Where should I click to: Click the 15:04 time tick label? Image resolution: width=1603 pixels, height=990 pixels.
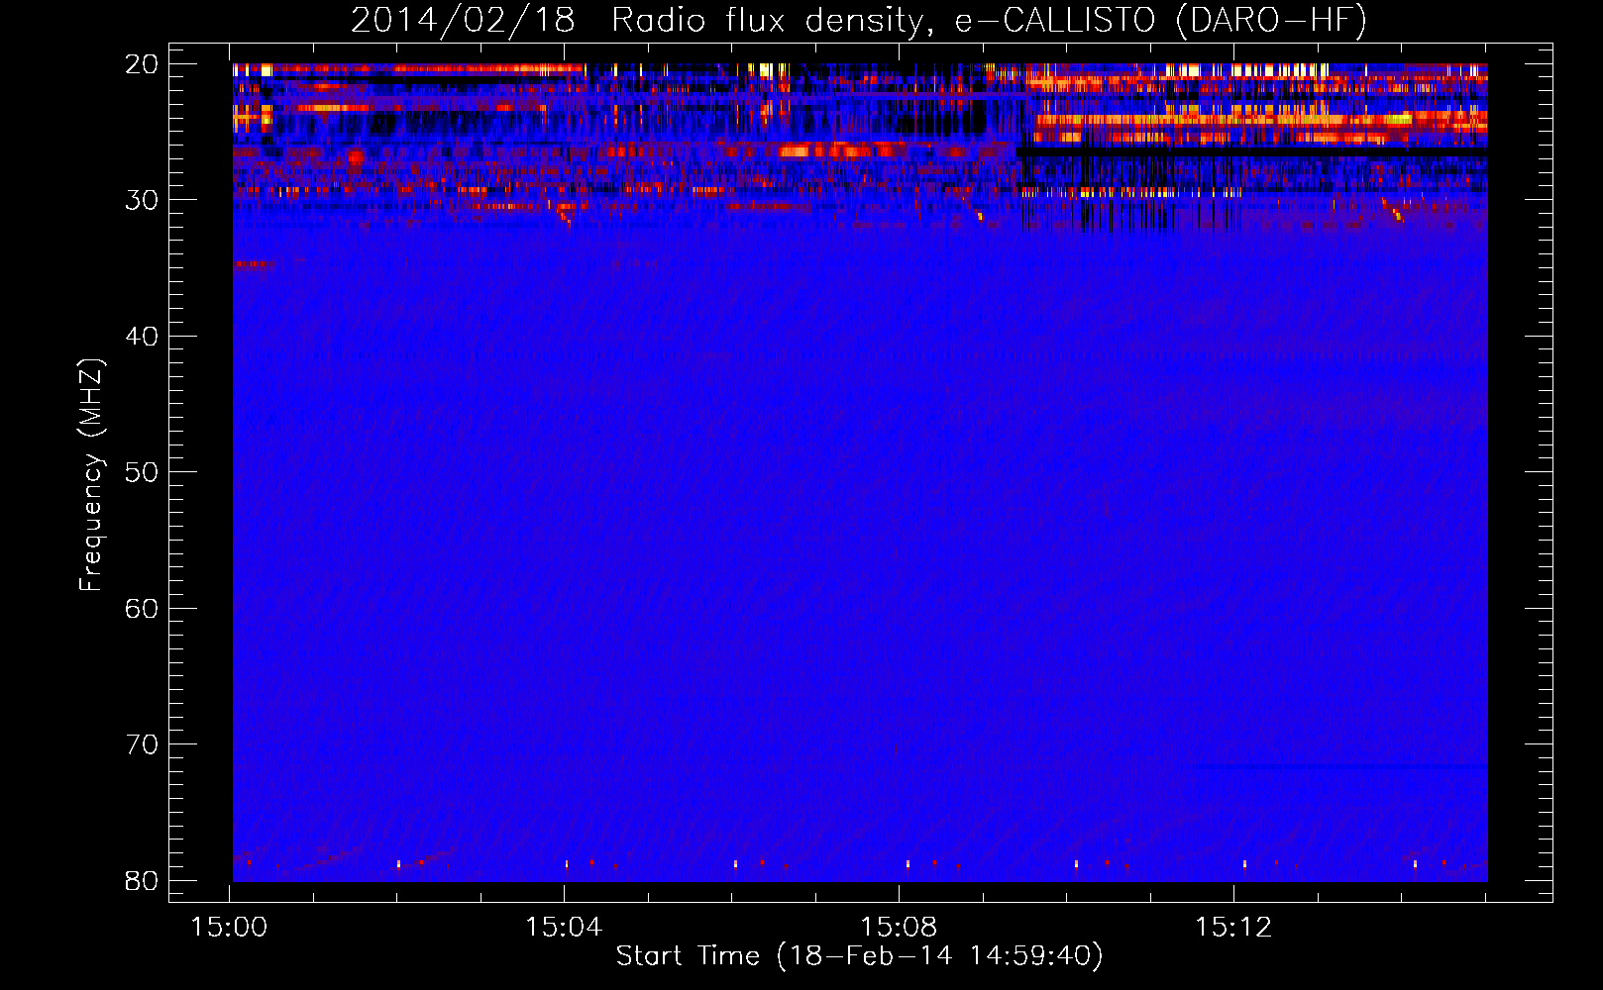[564, 928]
